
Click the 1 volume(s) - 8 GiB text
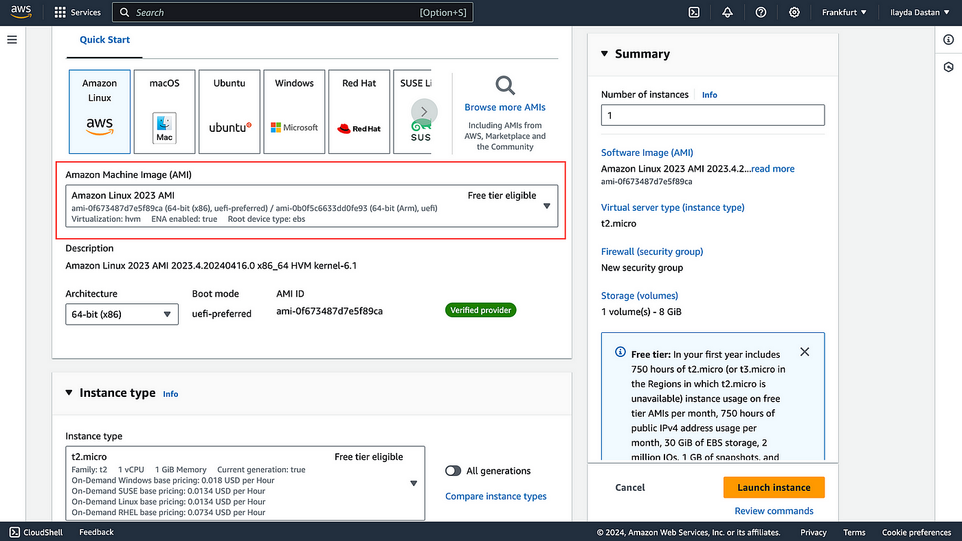click(x=641, y=312)
